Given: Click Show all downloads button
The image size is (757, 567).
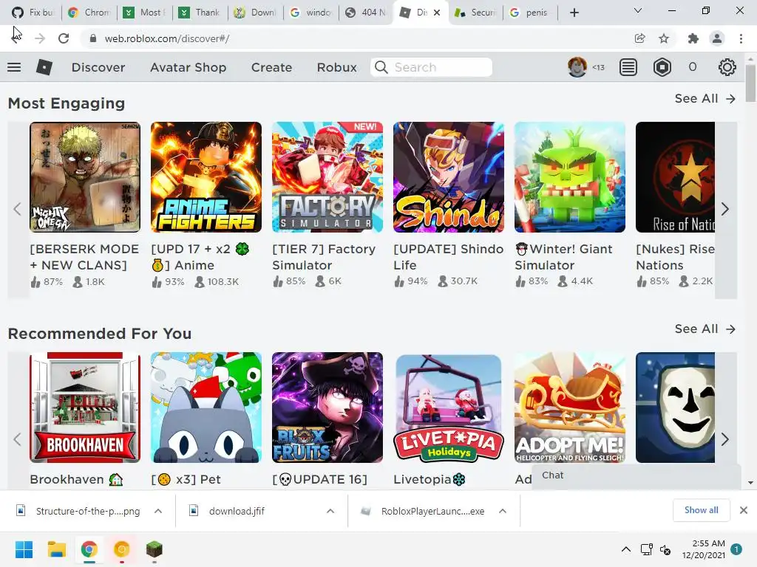Looking at the screenshot, I should coord(701,510).
